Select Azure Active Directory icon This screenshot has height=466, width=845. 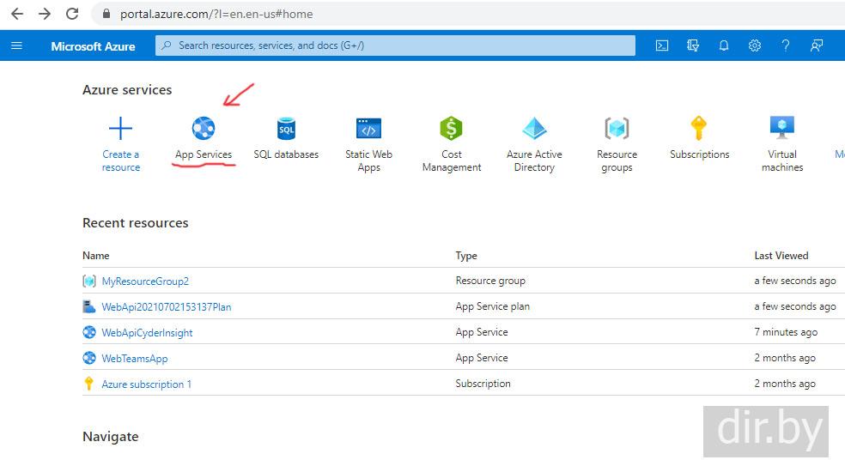click(534, 129)
